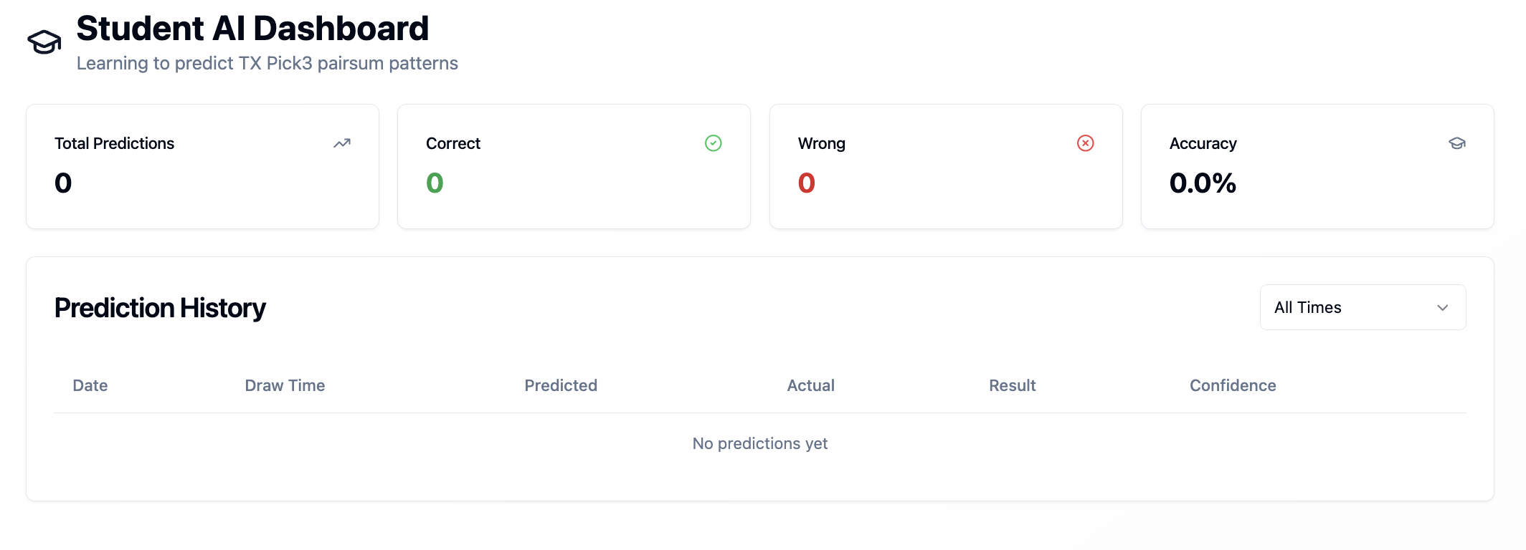Click the No predictions yet message
The image size is (1526, 550).
coord(759,443)
